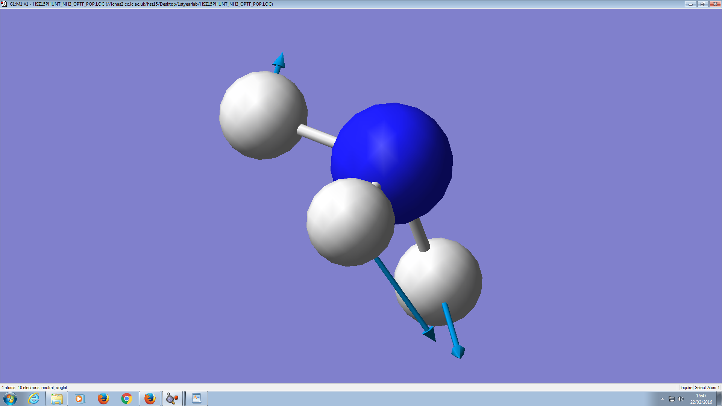
Task: Select the upper-left hydrogen atom
Action: [x=262, y=115]
